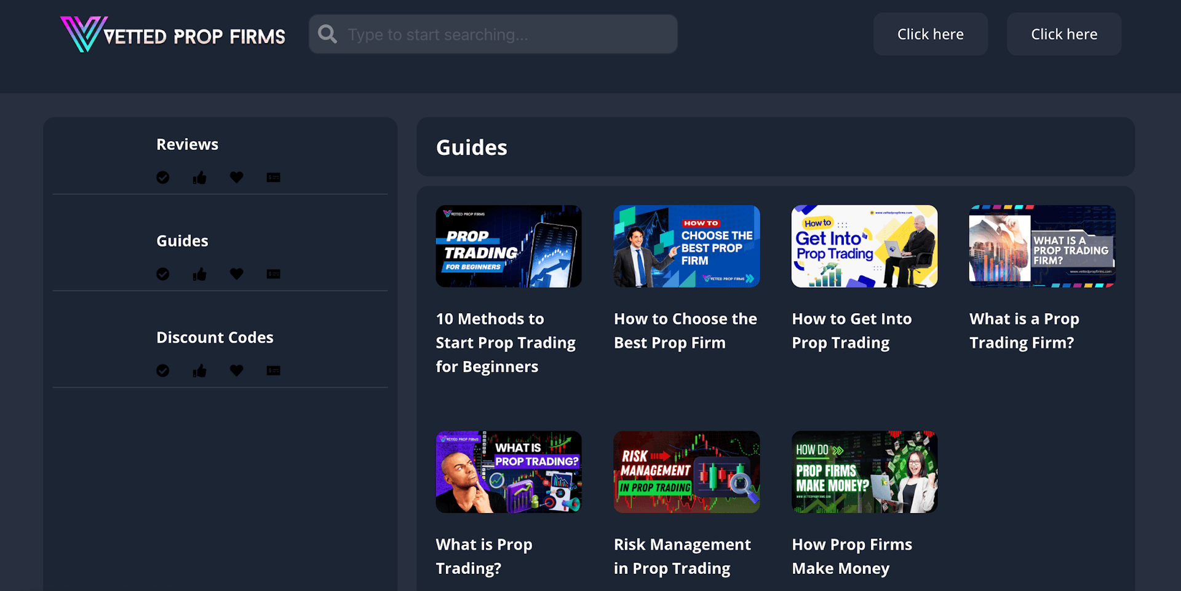This screenshot has height=591, width=1181.
Task: Select the Guides sidebar section
Action: click(182, 241)
